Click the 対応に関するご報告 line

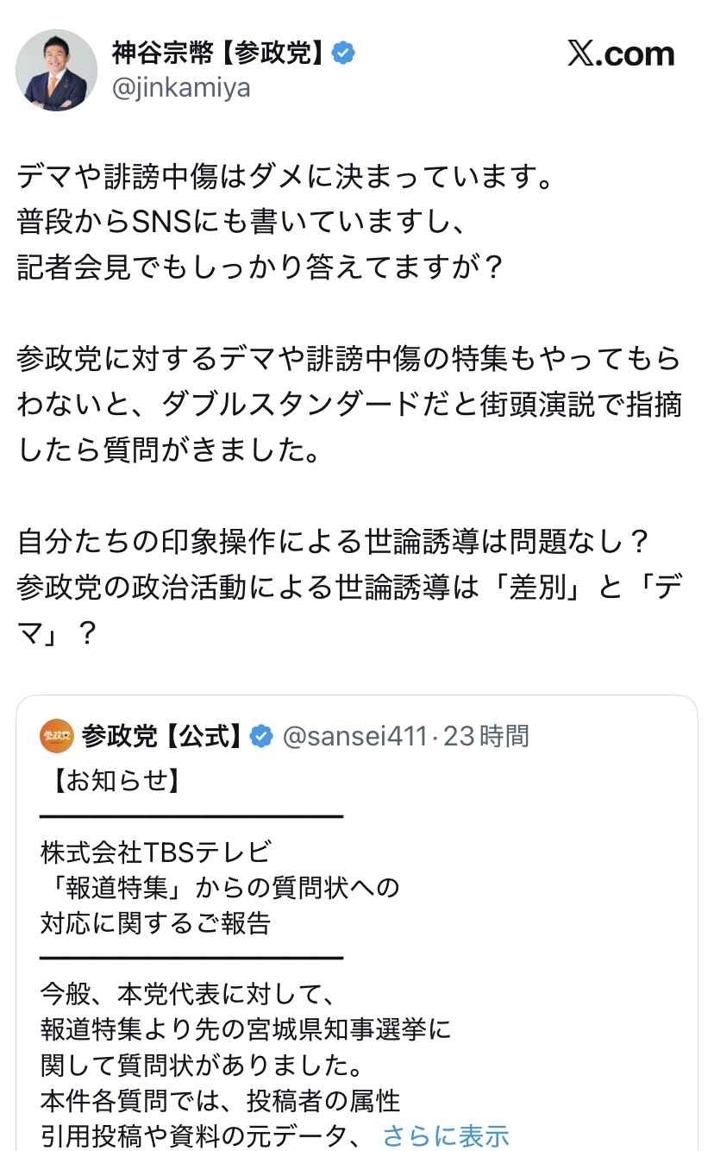tap(156, 923)
